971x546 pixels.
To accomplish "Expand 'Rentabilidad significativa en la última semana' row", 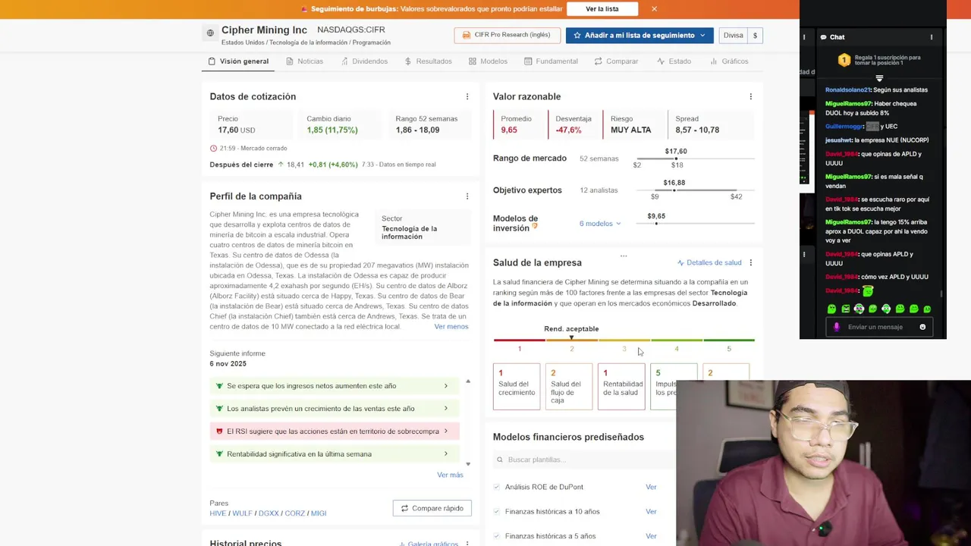I will tap(334, 454).
